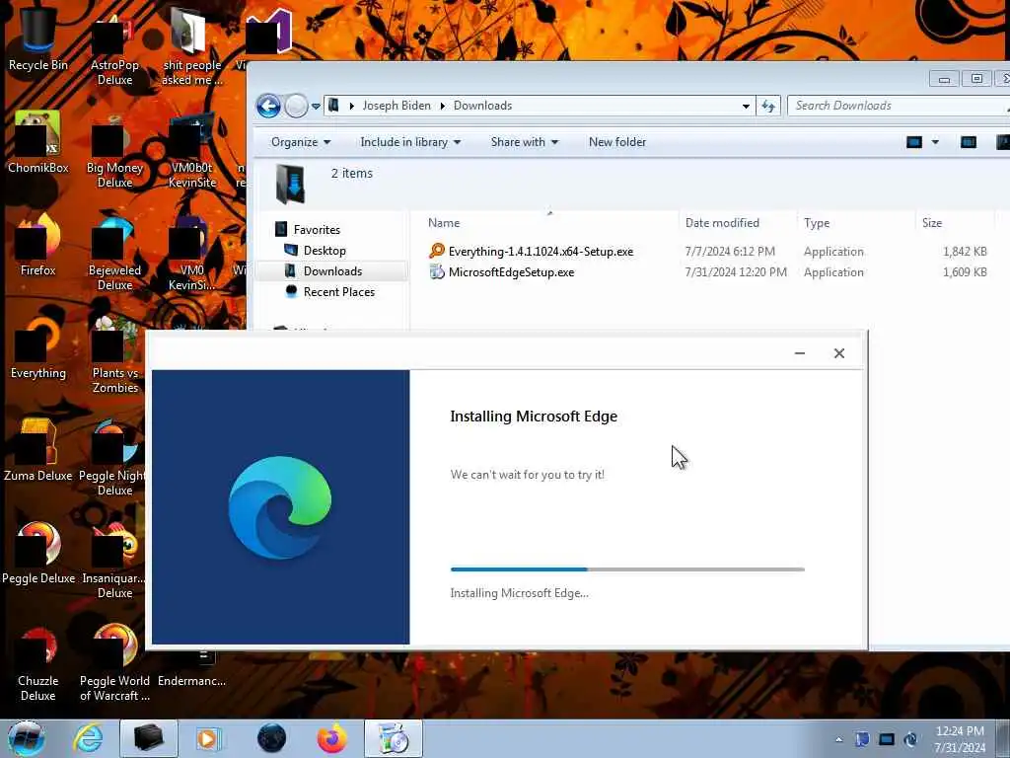
Task: Launch ChomikBox from the desktop
Action: click(x=37, y=142)
